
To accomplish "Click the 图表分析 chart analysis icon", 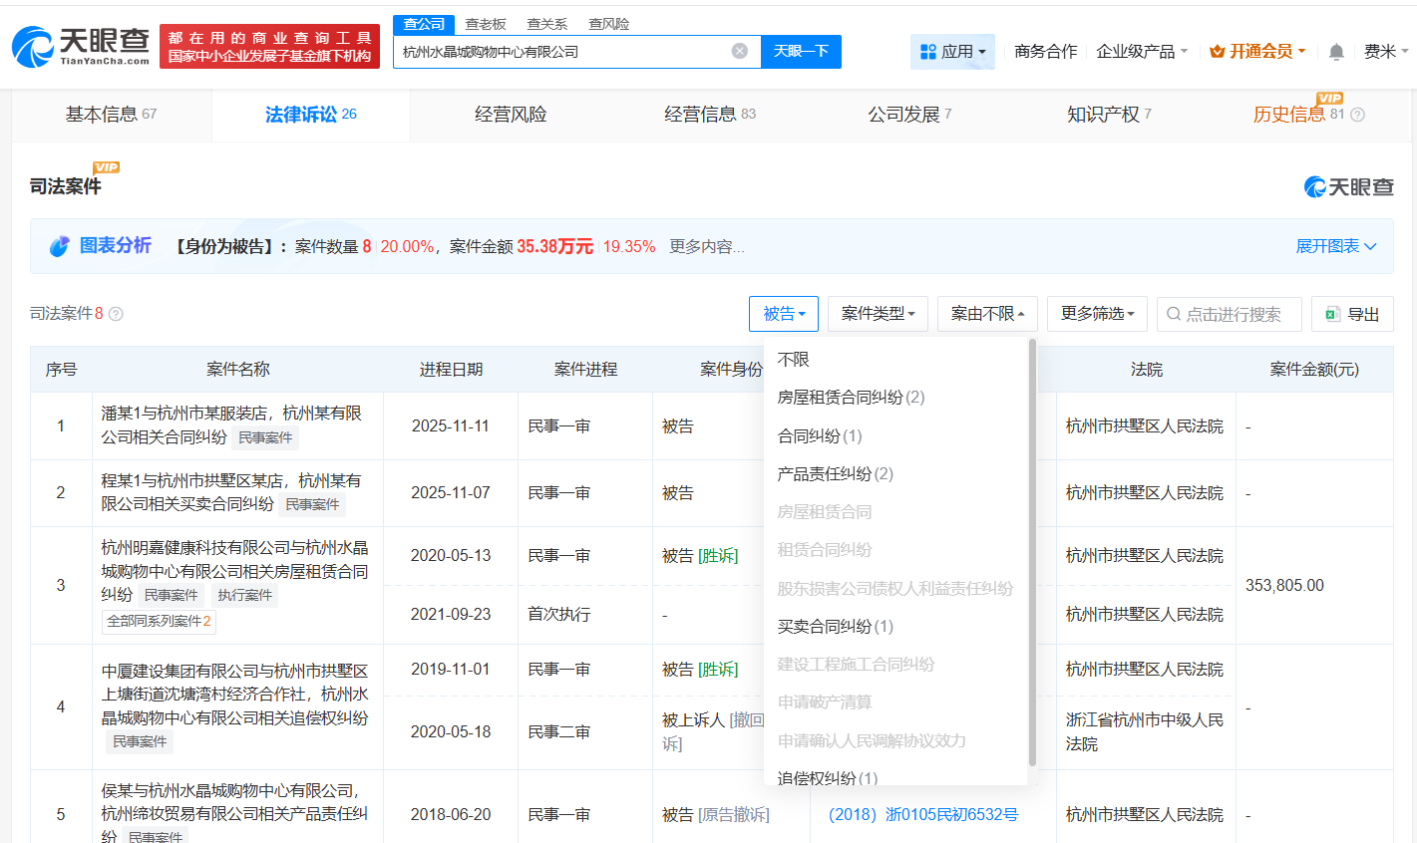I will [60, 246].
